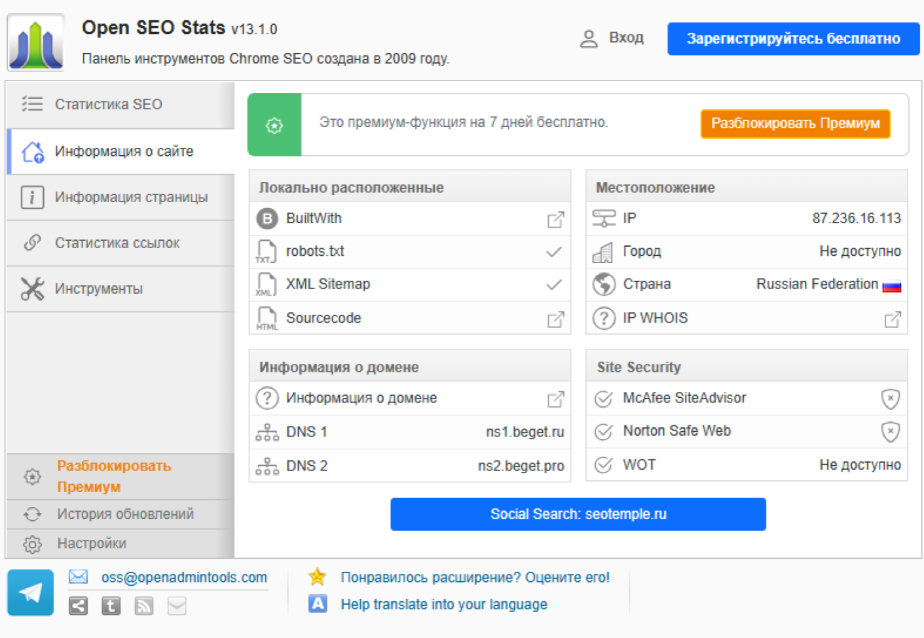Viewport: 924px width, 638px height.
Task: Click the Город Не доступно value
Action: click(x=860, y=251)
